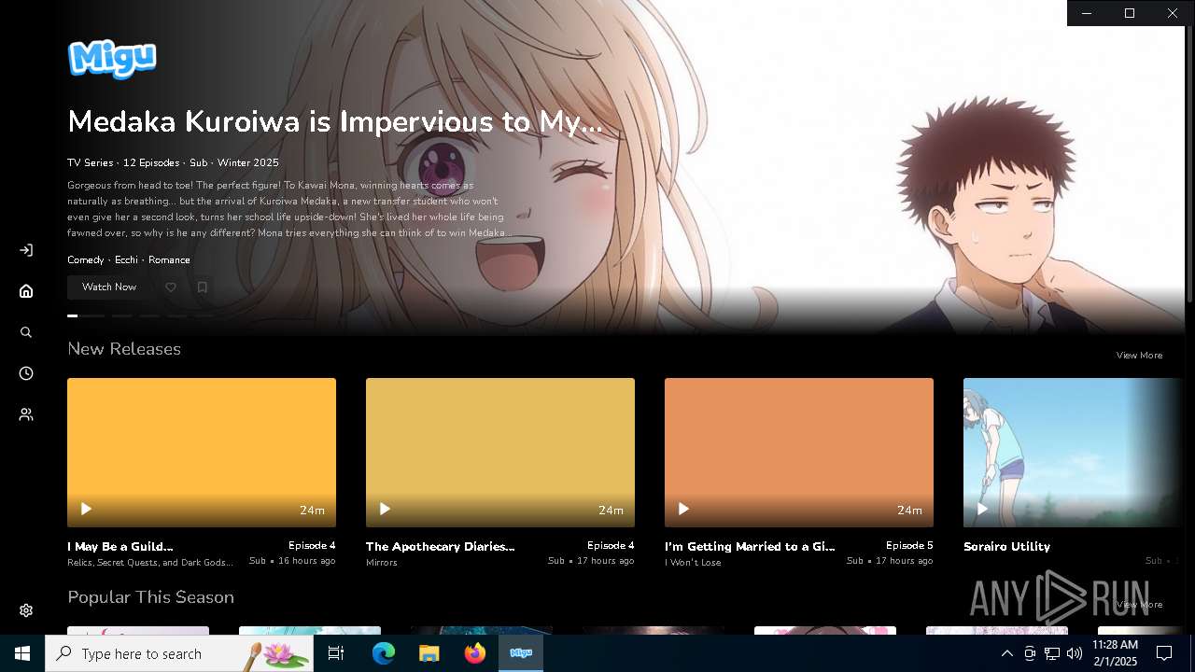Image resolution: width=1195 pixels, height=672 pixels.
Task: Open The Apothecary Diaries thumbnail
Action: pos(500,453)
